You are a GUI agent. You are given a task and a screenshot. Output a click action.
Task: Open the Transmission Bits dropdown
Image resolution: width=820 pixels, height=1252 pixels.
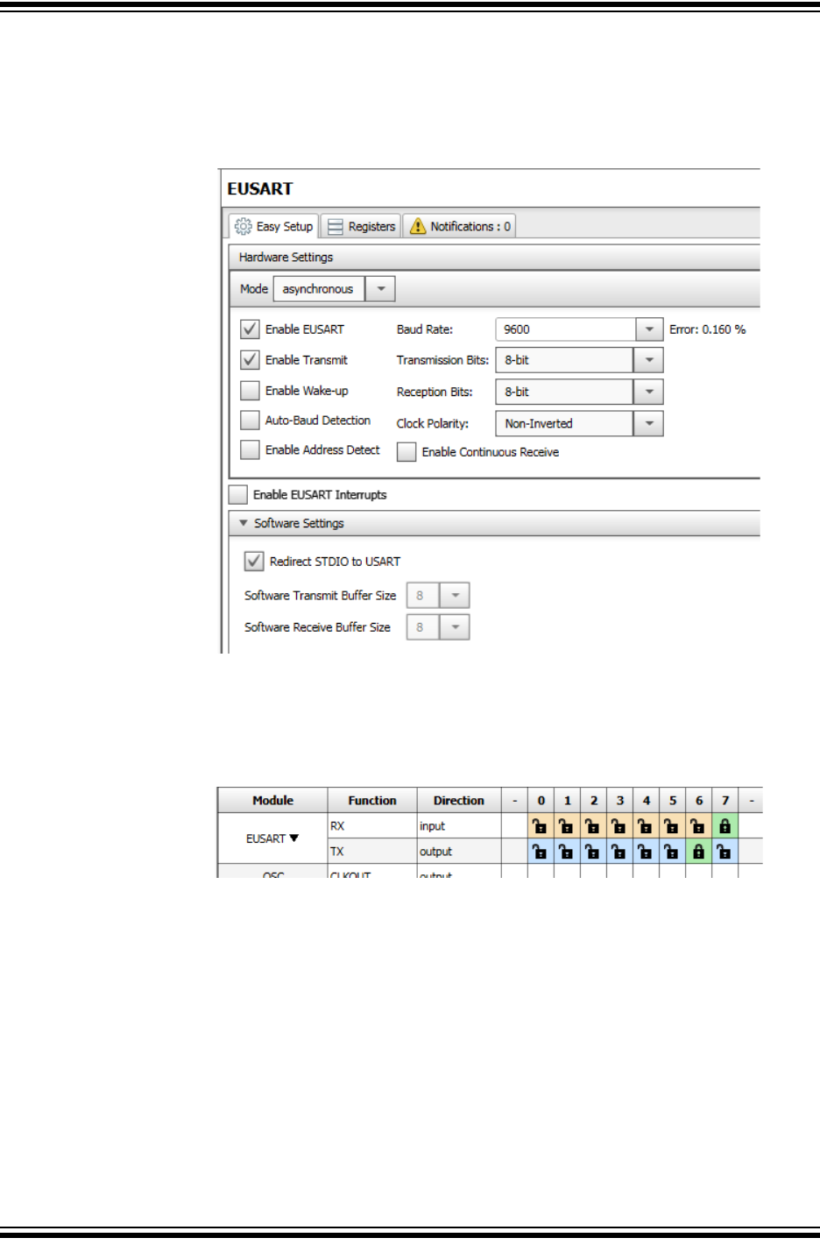pyautogui.click(x=648, y=360)
